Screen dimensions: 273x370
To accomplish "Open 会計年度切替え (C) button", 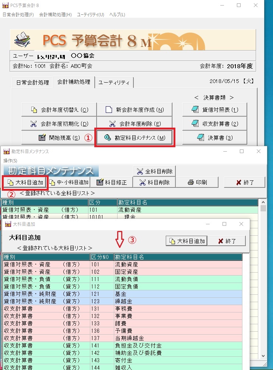I will pos(59,110).
